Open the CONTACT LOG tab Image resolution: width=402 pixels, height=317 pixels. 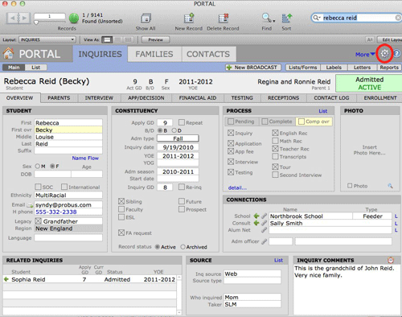[331, 98]
